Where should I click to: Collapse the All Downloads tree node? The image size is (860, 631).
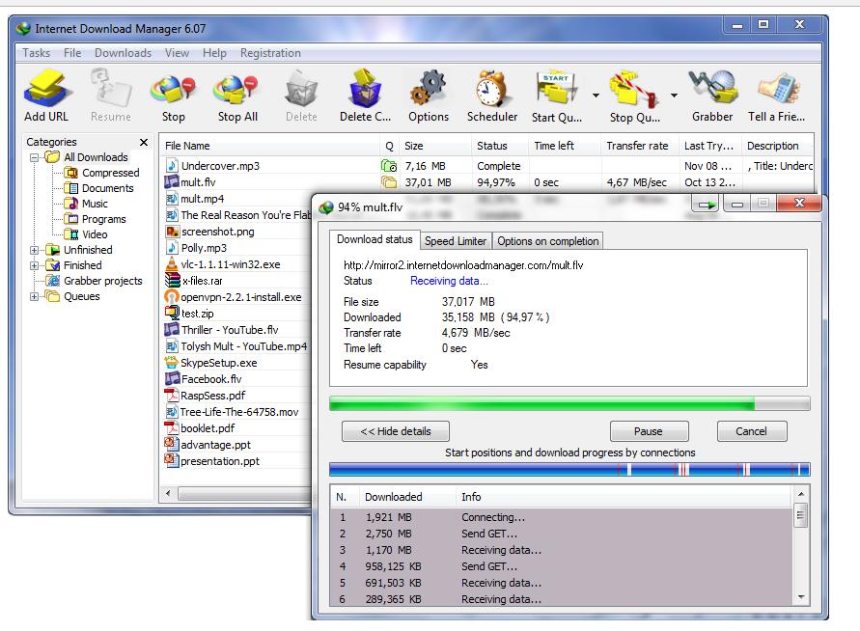click(x=36, y=157)
